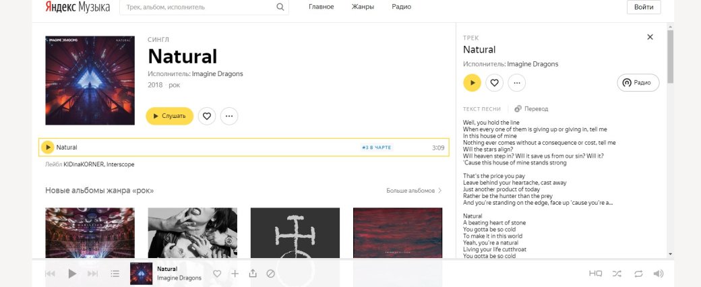Open the dark album cover with the cross symbol
701x287 pixels.
(x=295, y=232)
